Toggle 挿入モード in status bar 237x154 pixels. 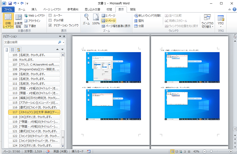[x=78, y=151]
